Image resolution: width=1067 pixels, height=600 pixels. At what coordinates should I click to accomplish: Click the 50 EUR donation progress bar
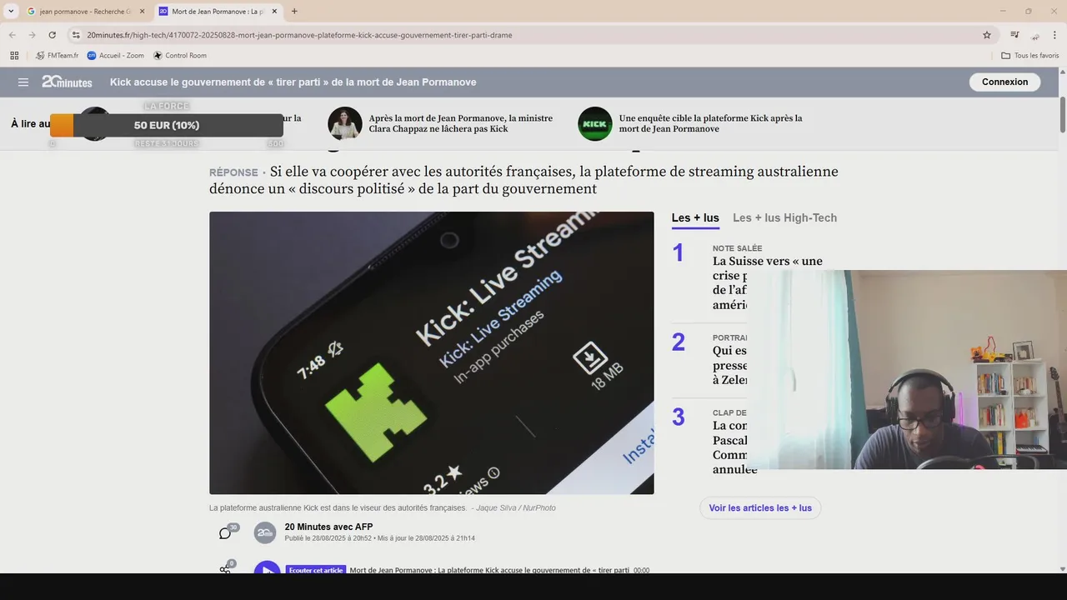pyautogui.click(x=167, y=125)
